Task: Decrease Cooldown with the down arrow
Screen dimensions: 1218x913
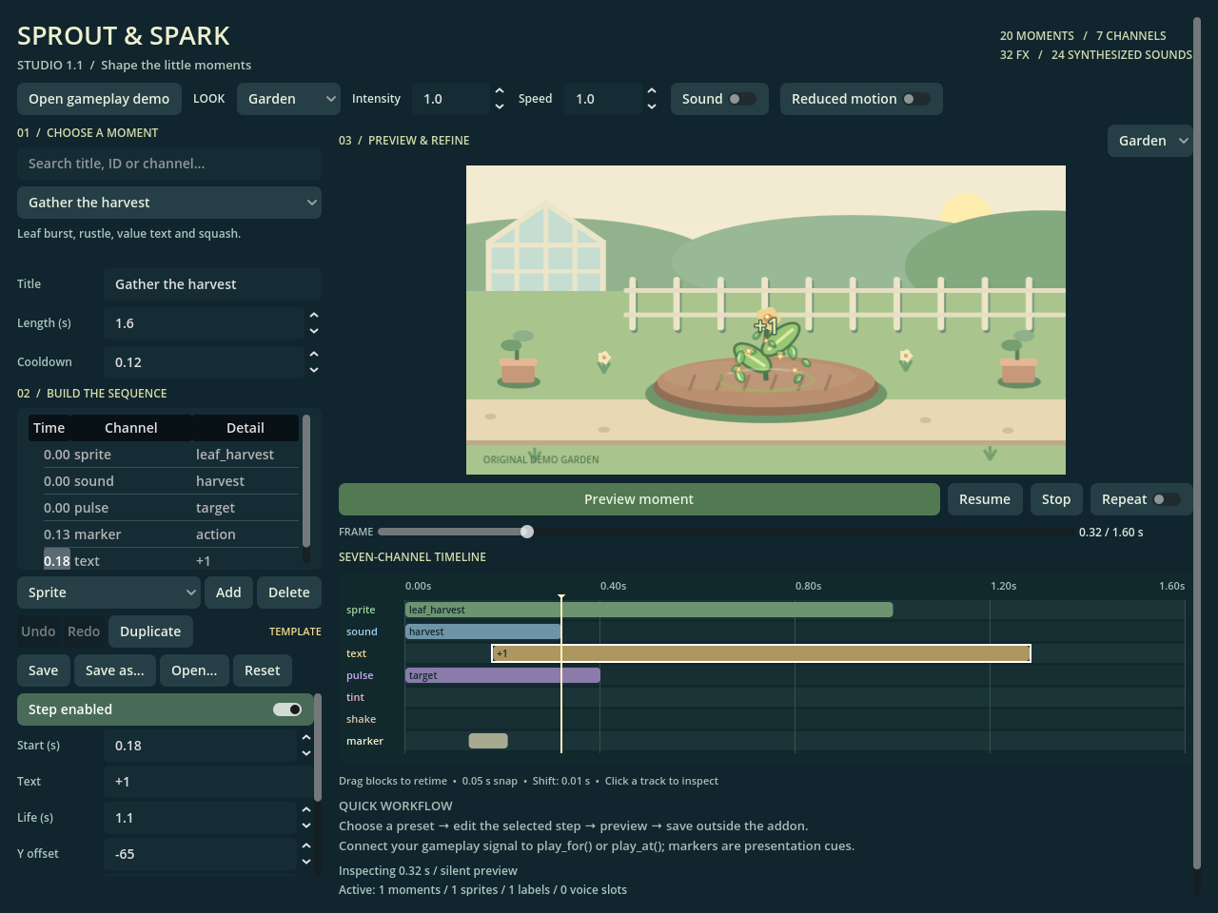Action: pyautogui.click(x=314, y=370)
